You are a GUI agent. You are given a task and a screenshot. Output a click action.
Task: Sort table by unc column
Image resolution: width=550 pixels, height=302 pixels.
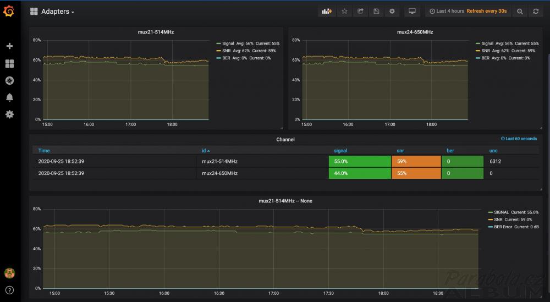[493, 151]
